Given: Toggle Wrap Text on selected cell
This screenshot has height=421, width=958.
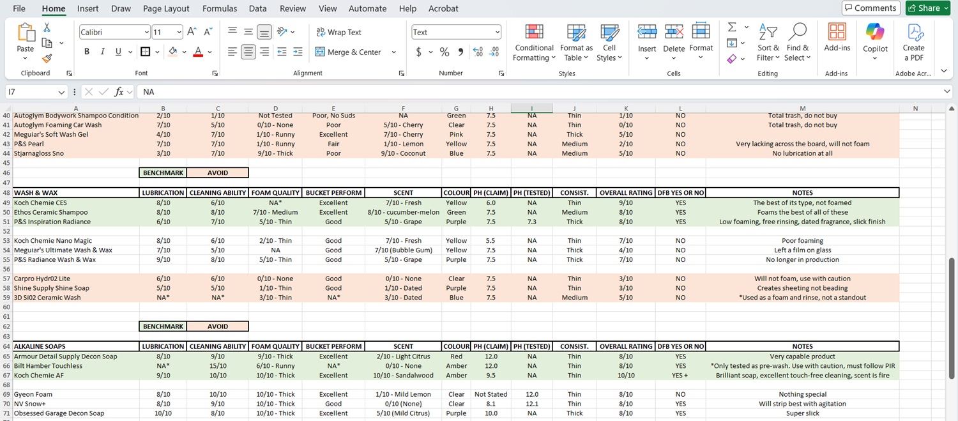Looking at the screenshot, I should coord(339,32).
